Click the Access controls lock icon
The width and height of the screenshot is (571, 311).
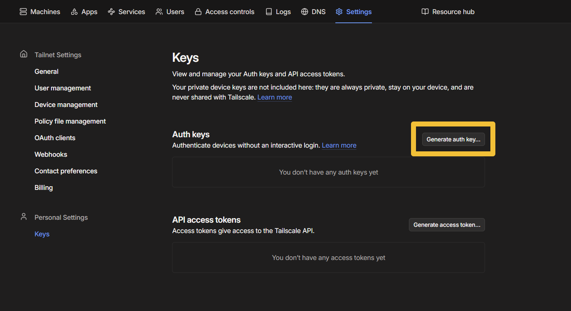[x=198, y=12]
